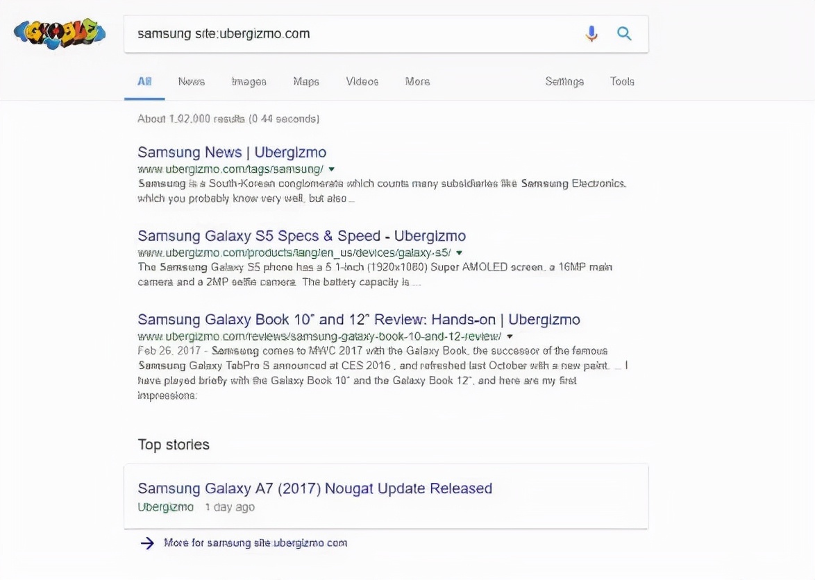Expand the dropdown arrow beside the galaxy-s5 URL

pyautogui.click(x=459, y=253)
